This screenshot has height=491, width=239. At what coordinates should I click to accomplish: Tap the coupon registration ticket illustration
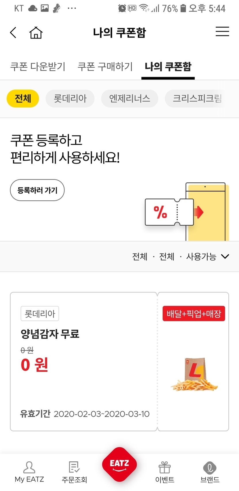[x=169, y=212]
